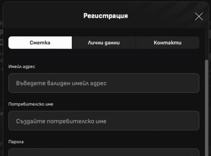The width and height of the screenshot is (211, 156).
Task: Click the placeholder Въведете валиден имейл адрес
Action: pyautogui.click(x=61, y=83)
